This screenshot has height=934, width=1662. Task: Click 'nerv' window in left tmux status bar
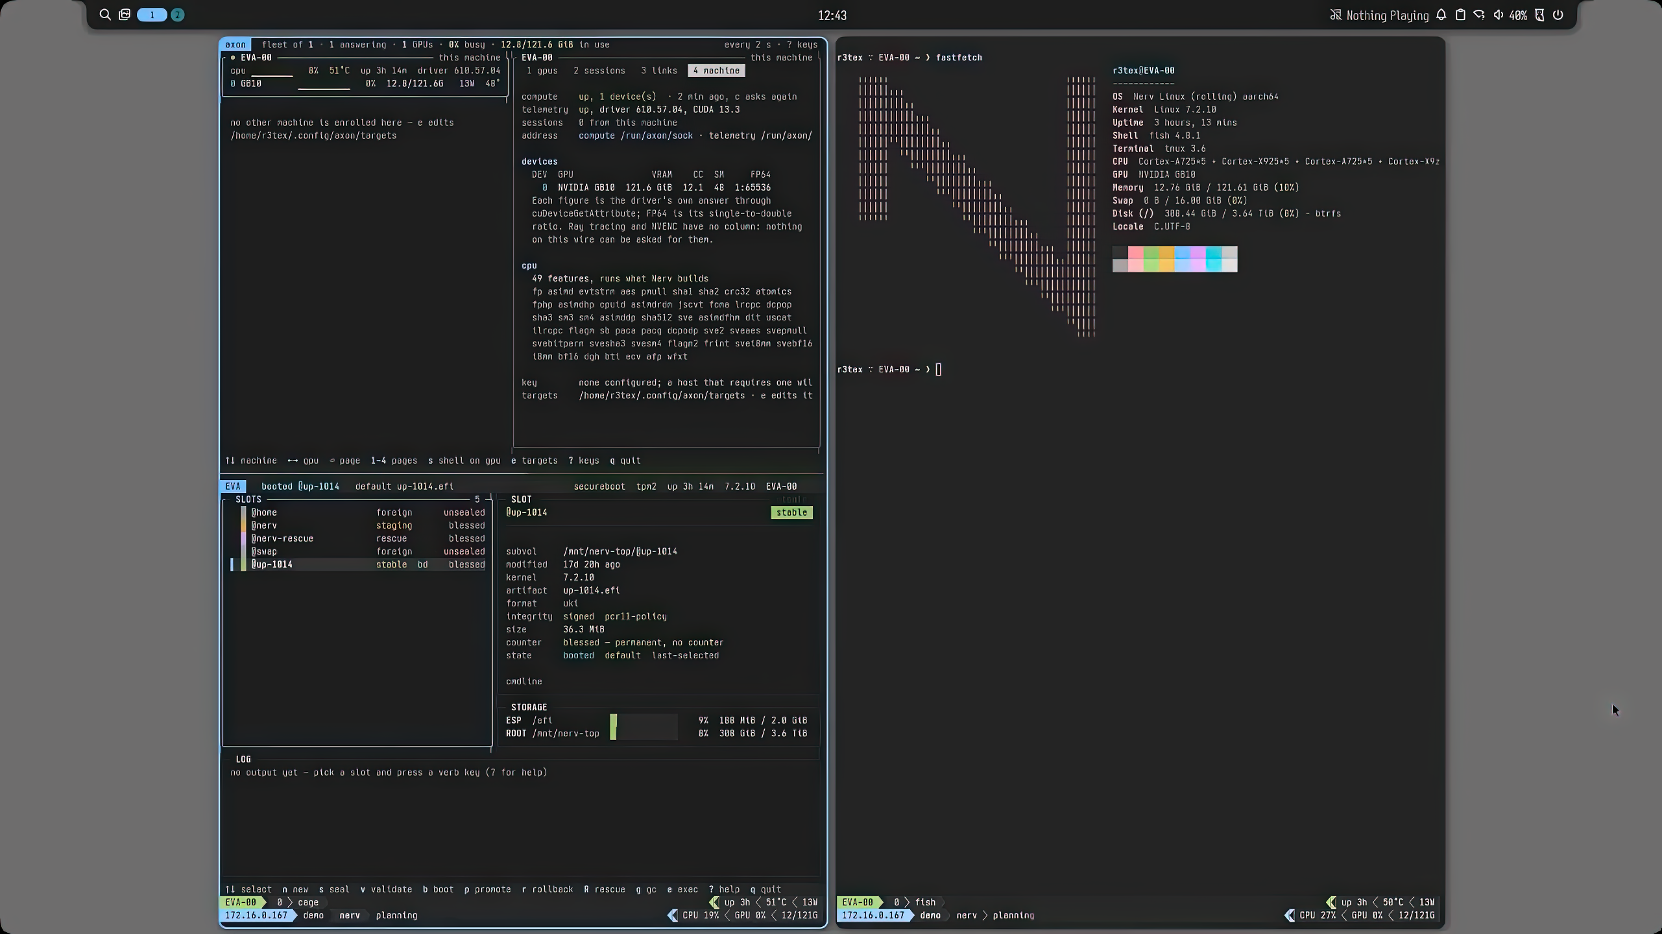click(350, 915)
